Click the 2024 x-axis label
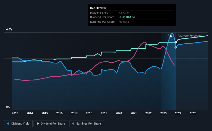Image resolution: width=212 pixels, height=131 pixels. coord(178,113)
